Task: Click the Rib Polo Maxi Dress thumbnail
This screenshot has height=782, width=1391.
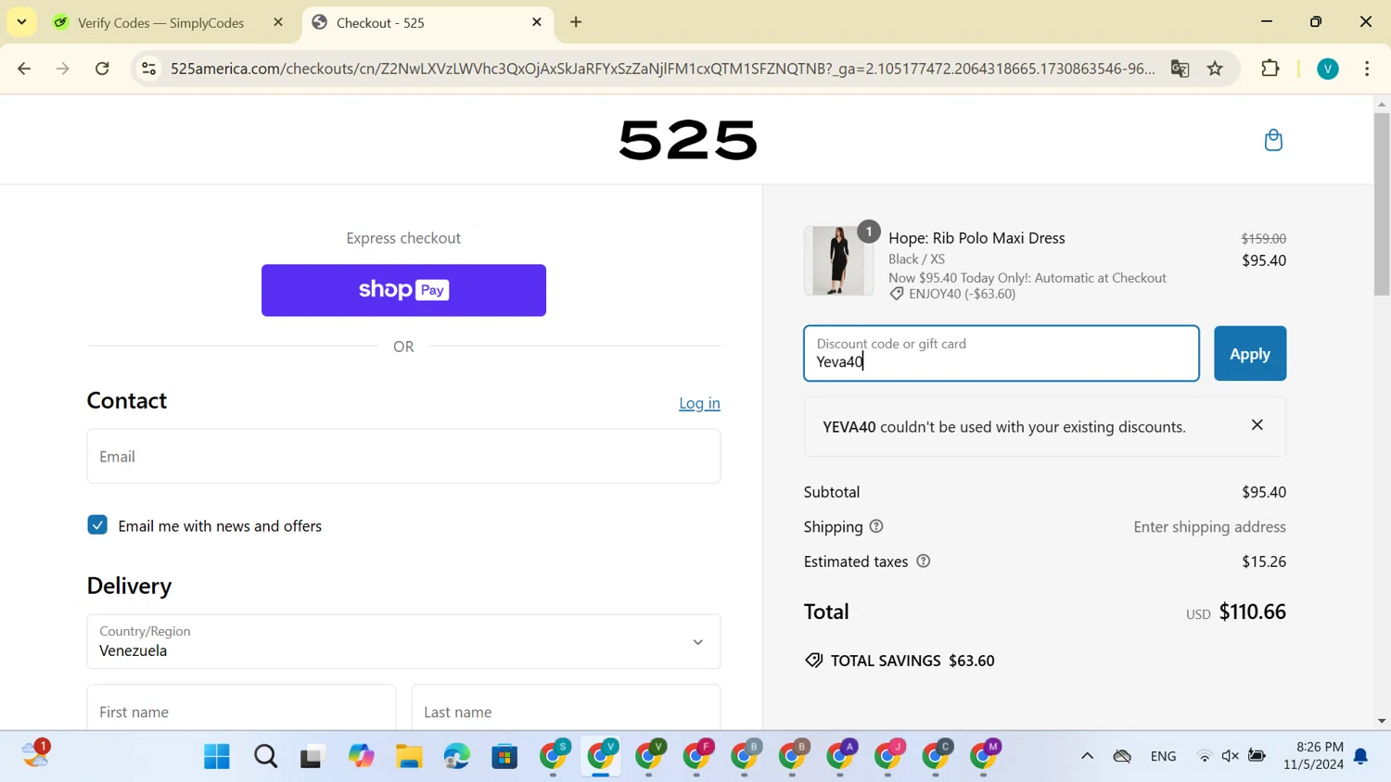Action: [838, 260]
